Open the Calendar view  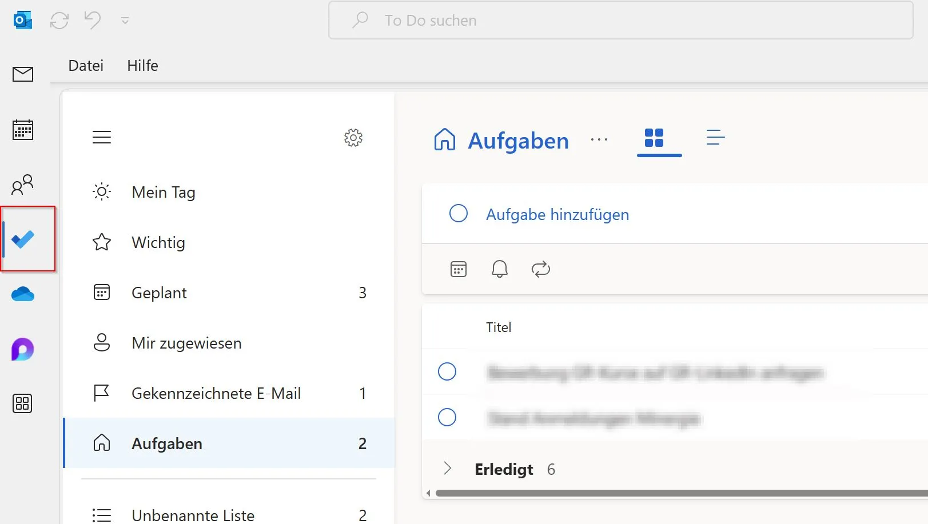pos(22,130)
